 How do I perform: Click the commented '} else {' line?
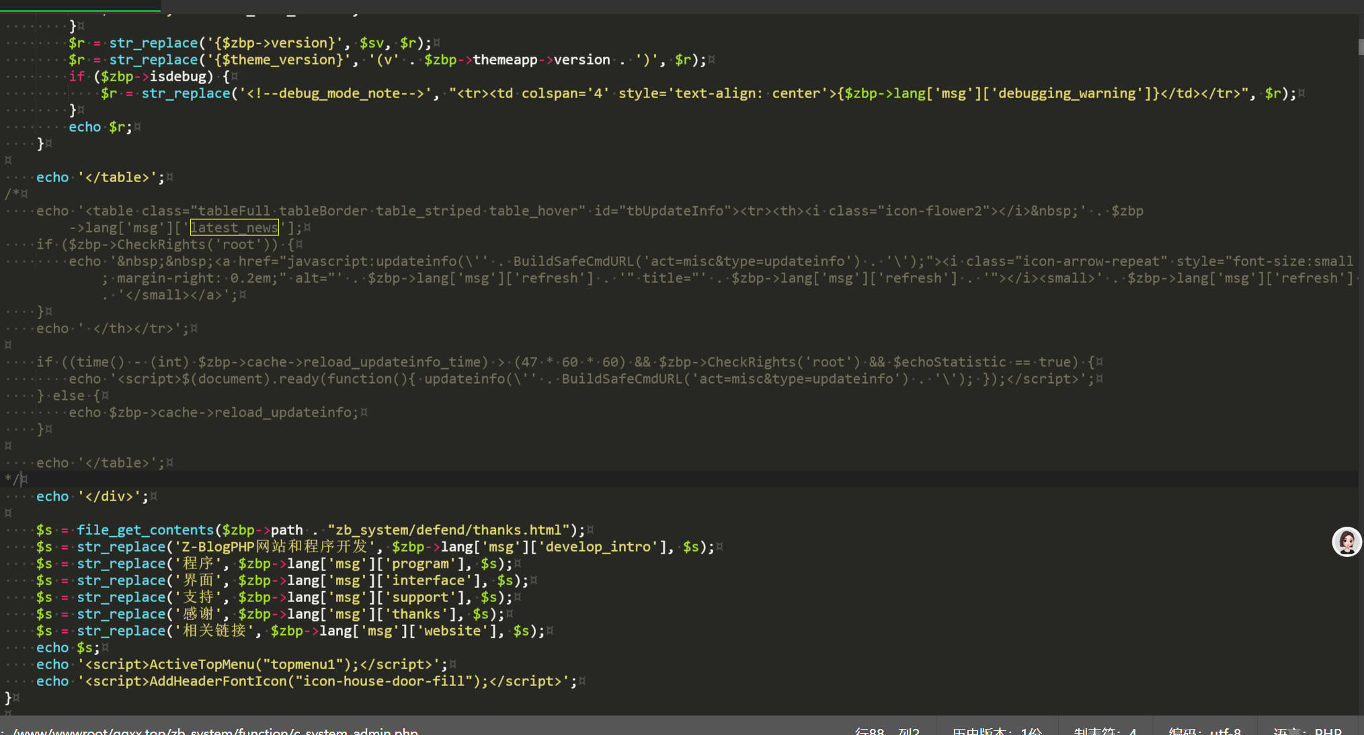68,396
